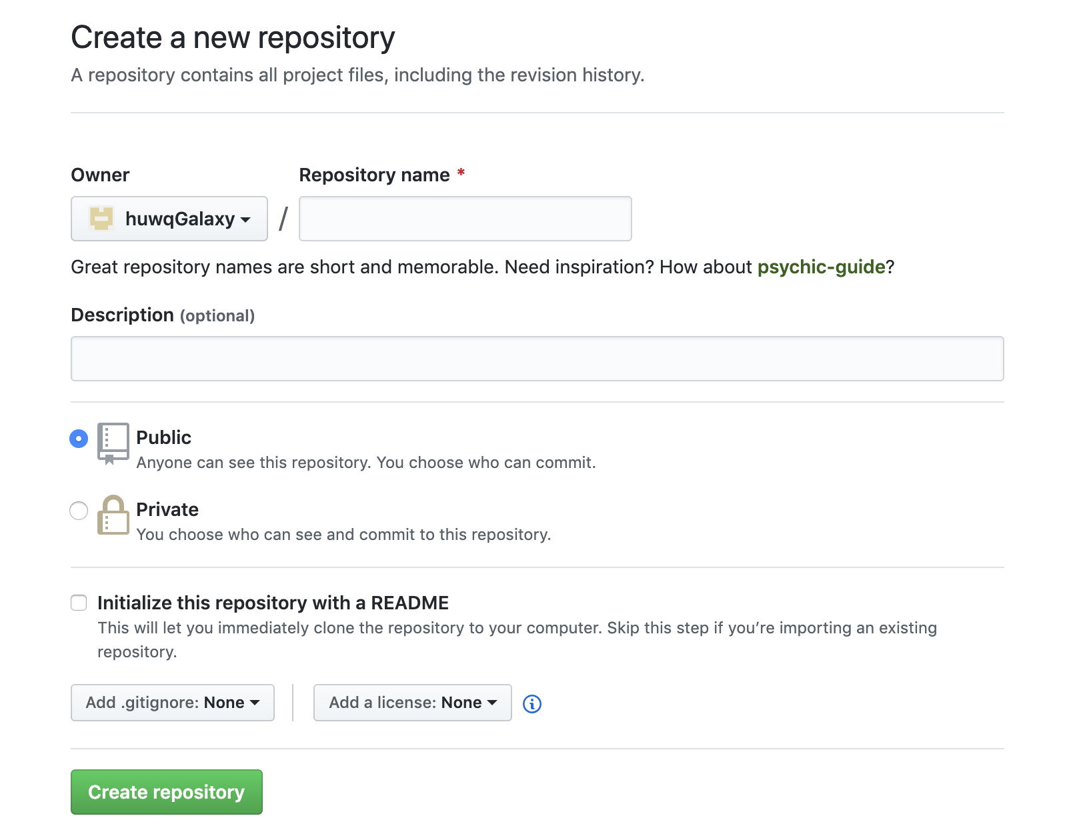Click the Private repository lock icon
The image size is (1087, 832).
click(x=113, y=515)
